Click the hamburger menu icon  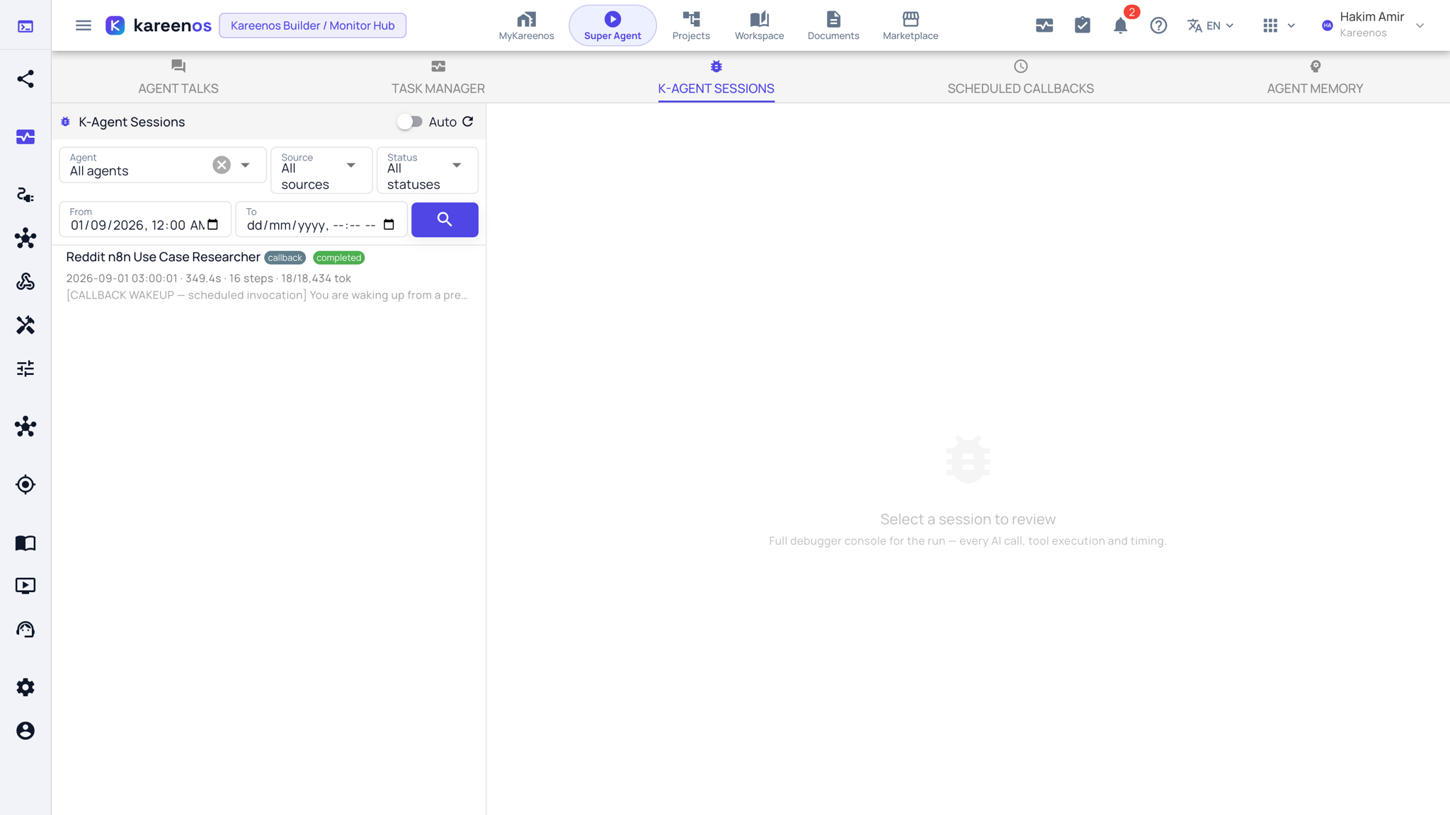point(84,25)
